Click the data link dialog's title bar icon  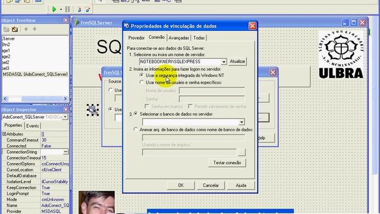click(126, 26)
